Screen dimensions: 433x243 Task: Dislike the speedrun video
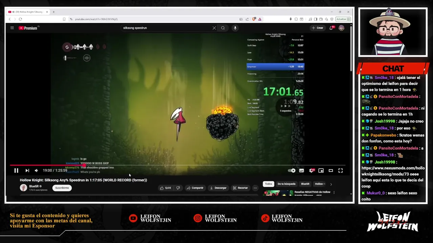[178, 188]
